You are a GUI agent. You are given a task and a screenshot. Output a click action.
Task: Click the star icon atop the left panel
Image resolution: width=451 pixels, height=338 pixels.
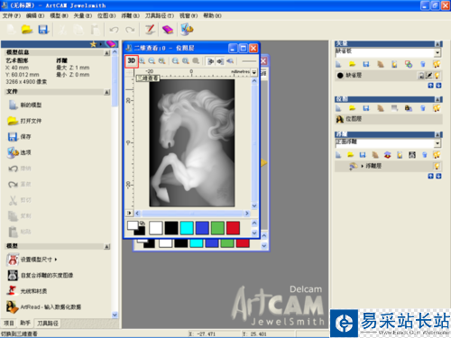(x=93, y=44)
